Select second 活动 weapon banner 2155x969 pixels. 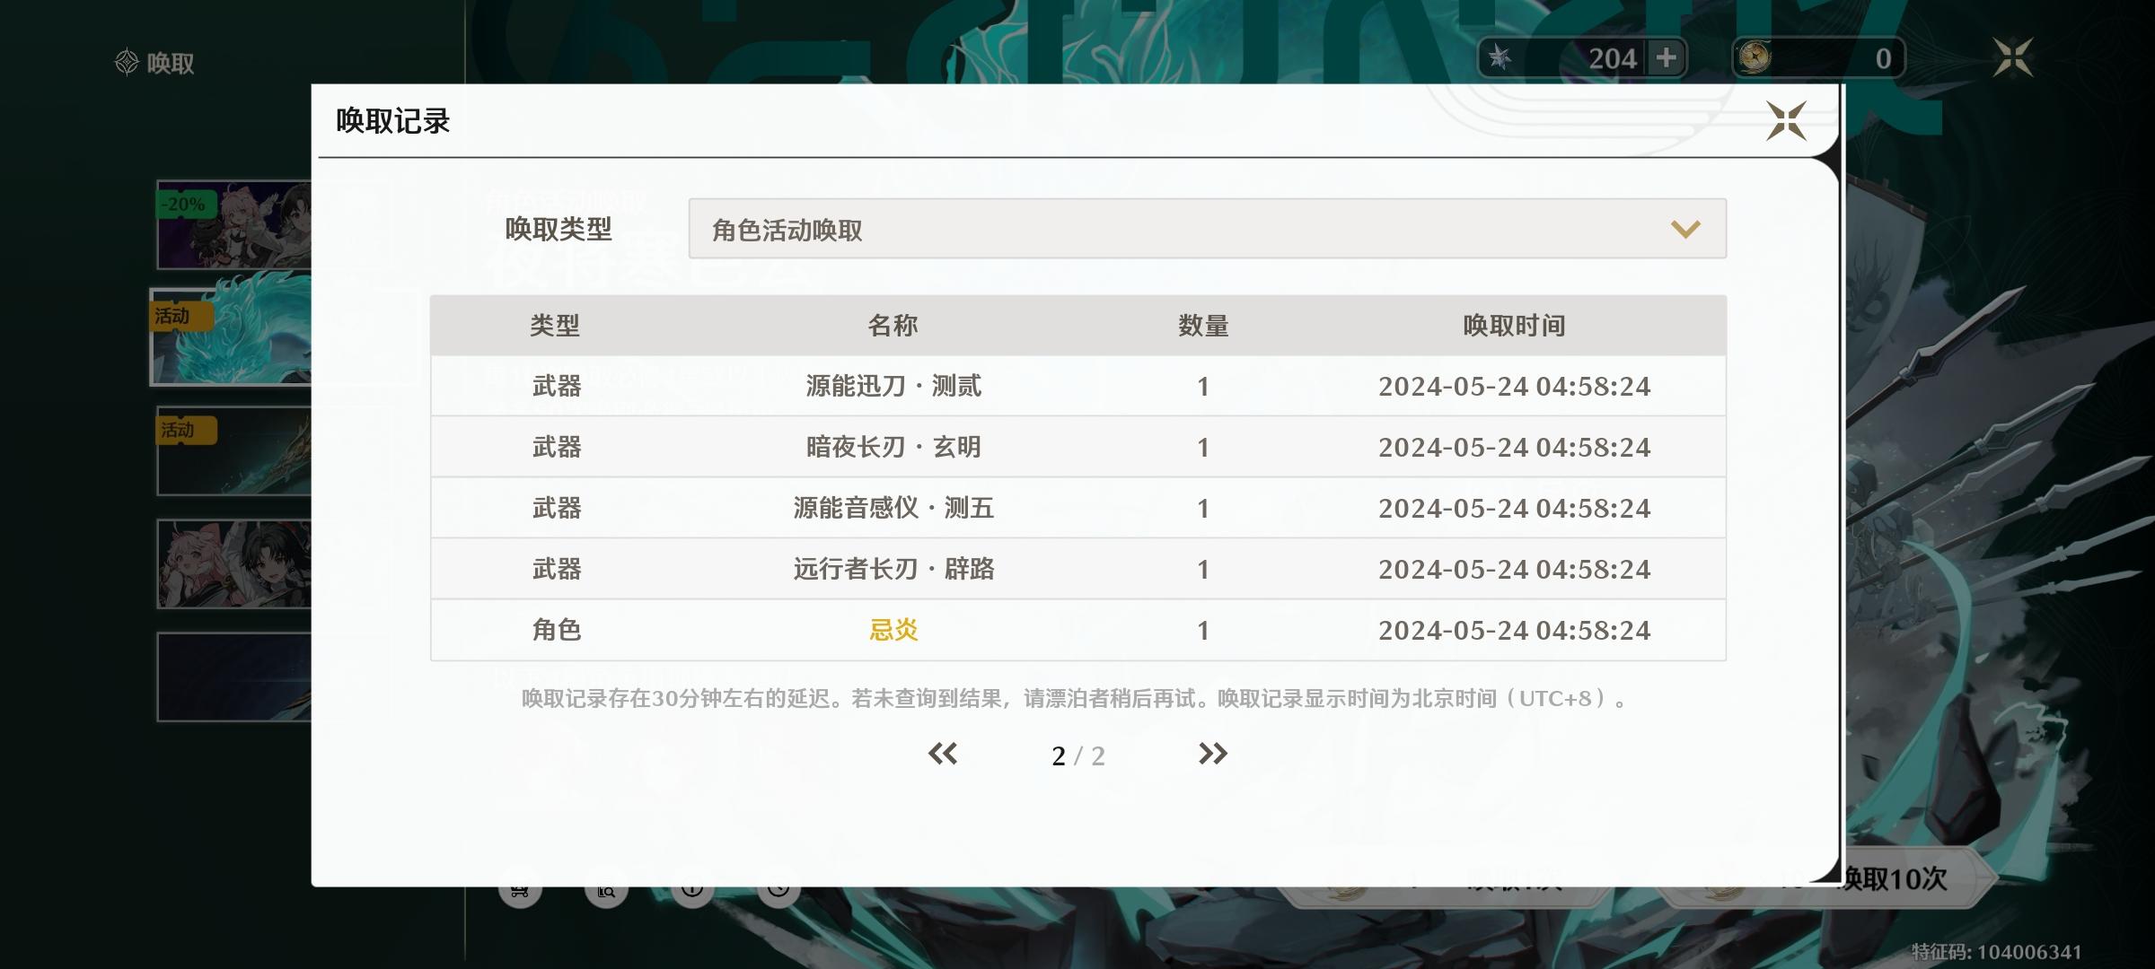click(235, 451)
